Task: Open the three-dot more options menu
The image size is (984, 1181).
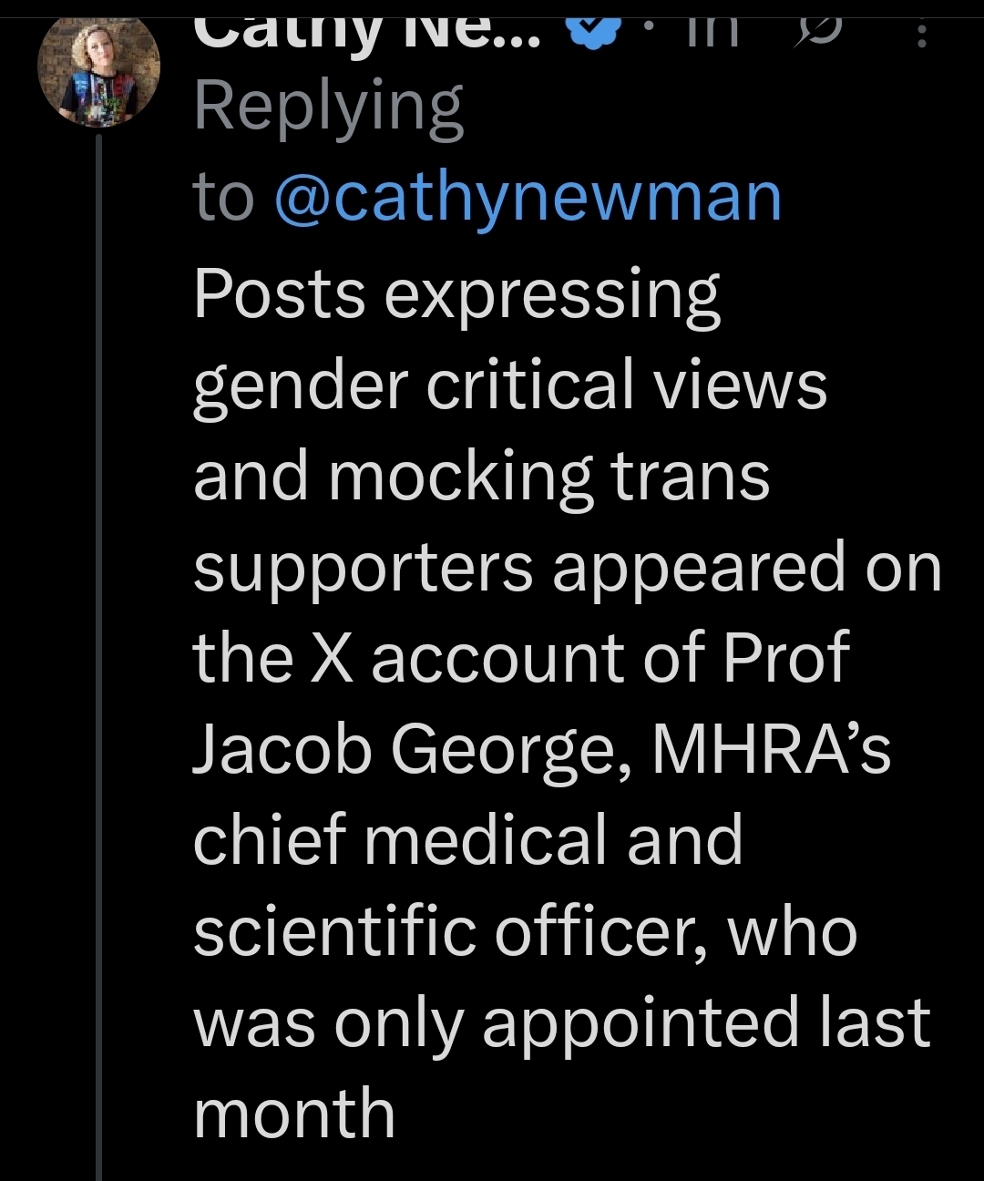Action: [x=922, y=35]
